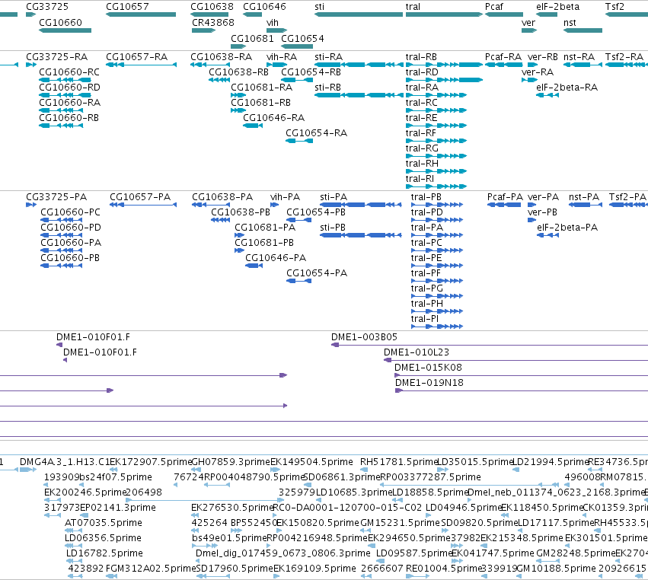Open the sti-RB transcript label

tap(327, 88)
